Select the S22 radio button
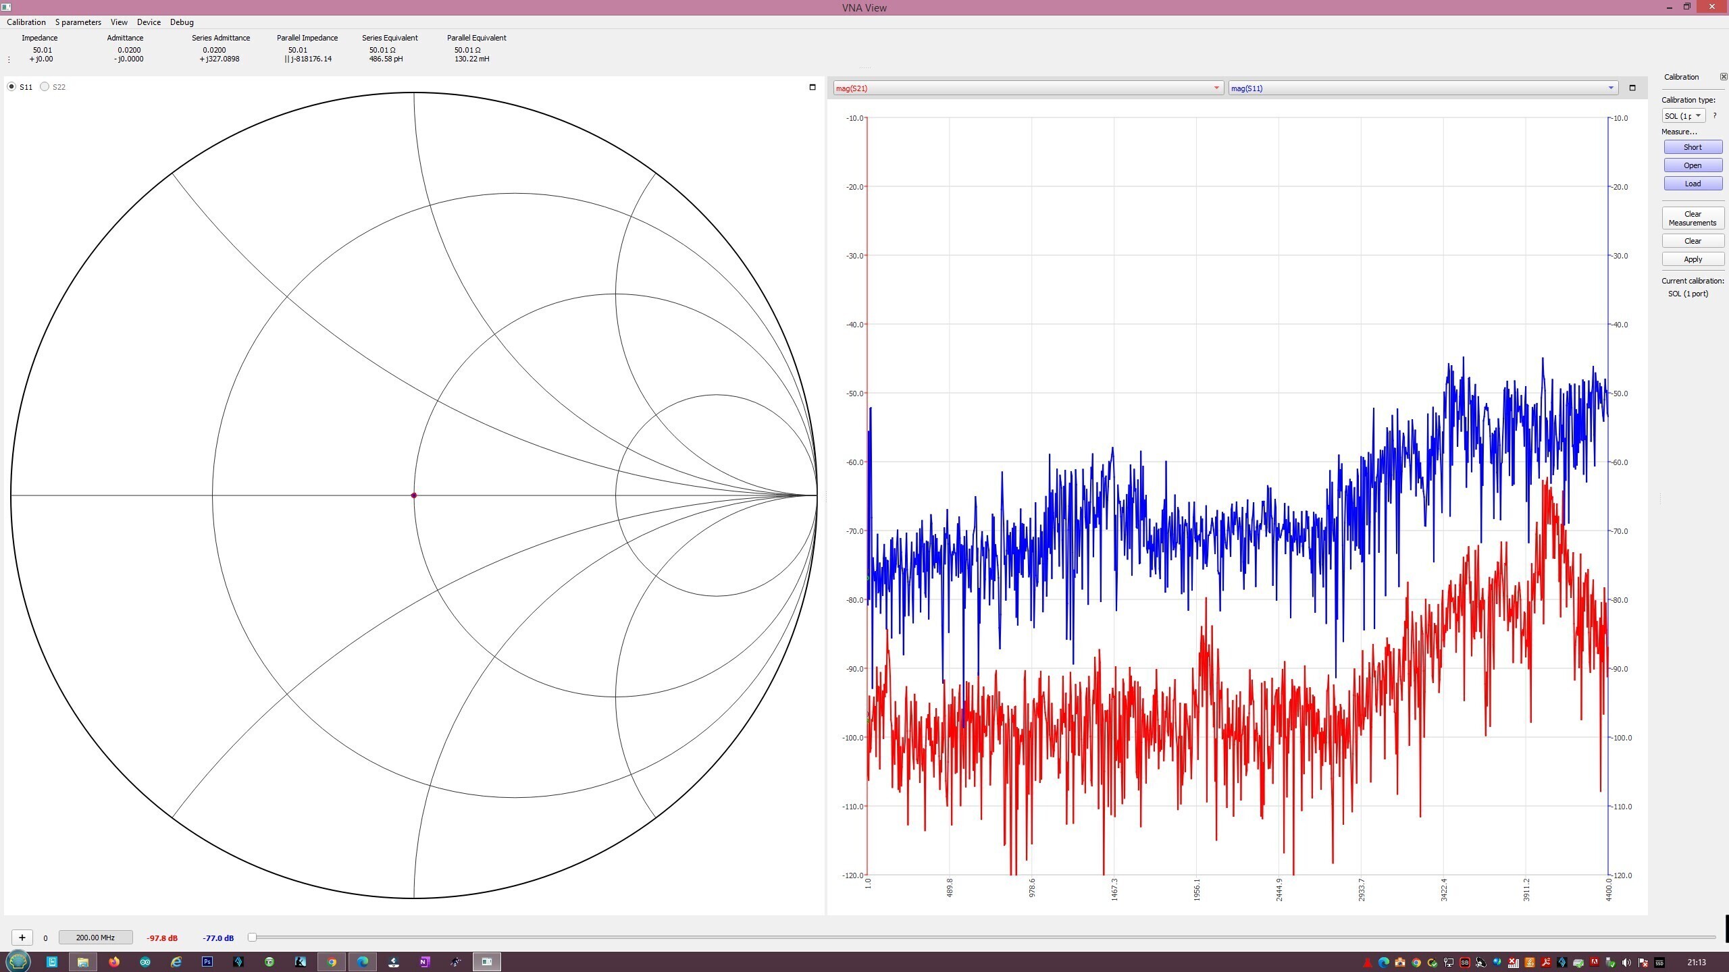This screenshot has width=1729, height=972. pyautogui.click(x=45, y=86)
